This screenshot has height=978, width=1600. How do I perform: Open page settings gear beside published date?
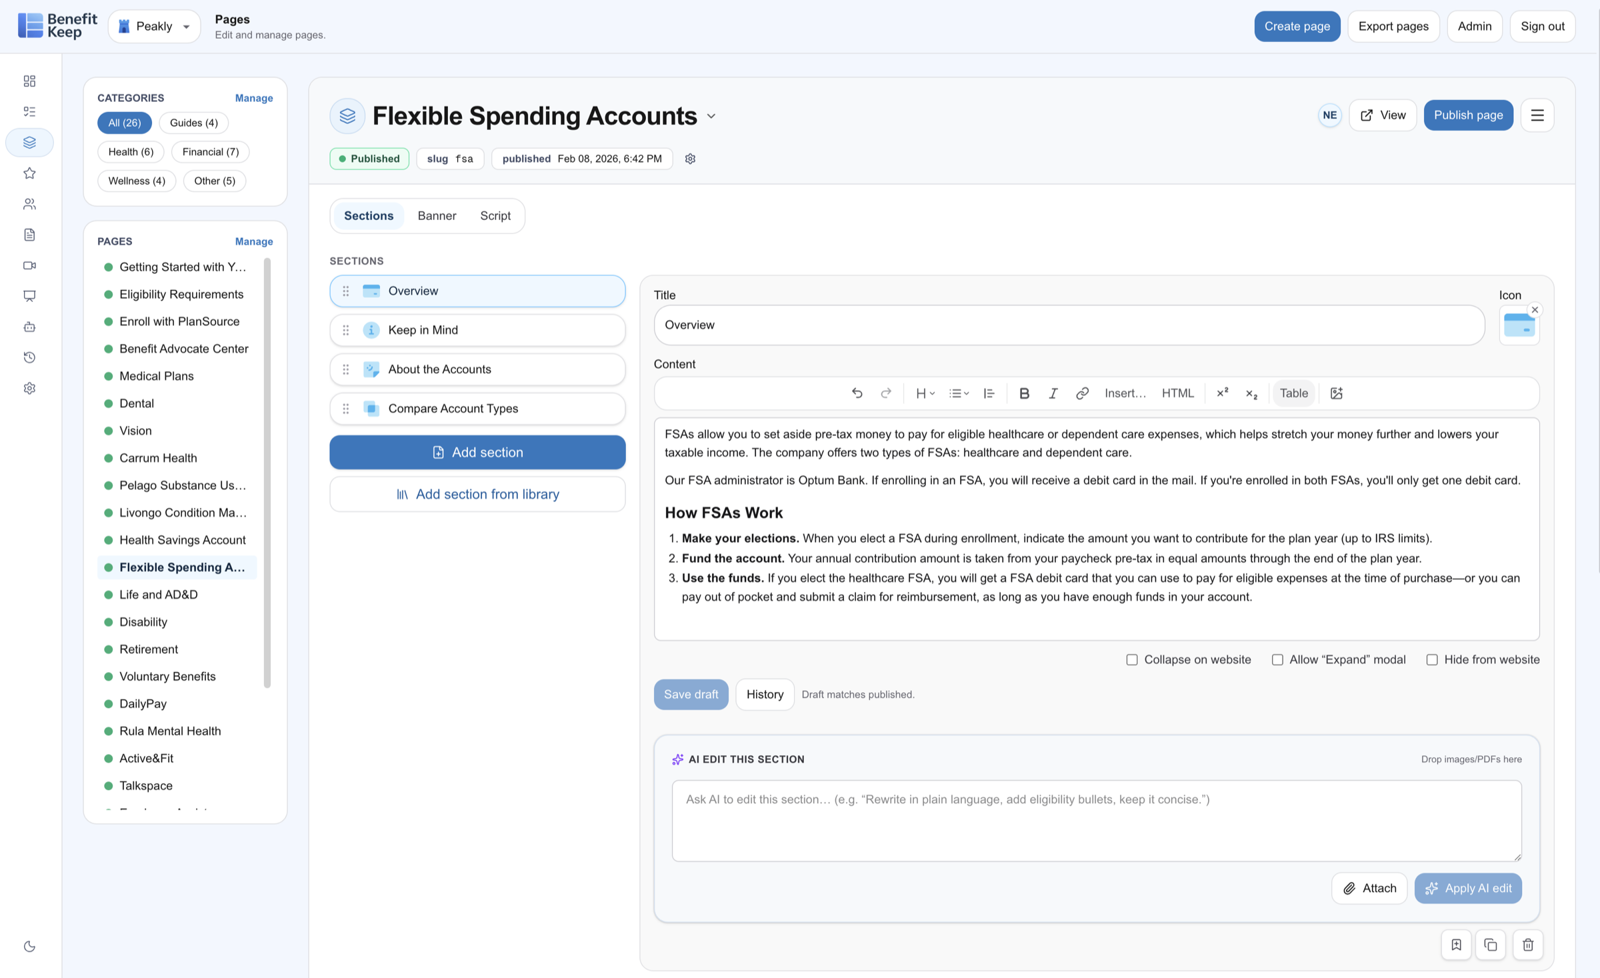[x=690, y=159]
